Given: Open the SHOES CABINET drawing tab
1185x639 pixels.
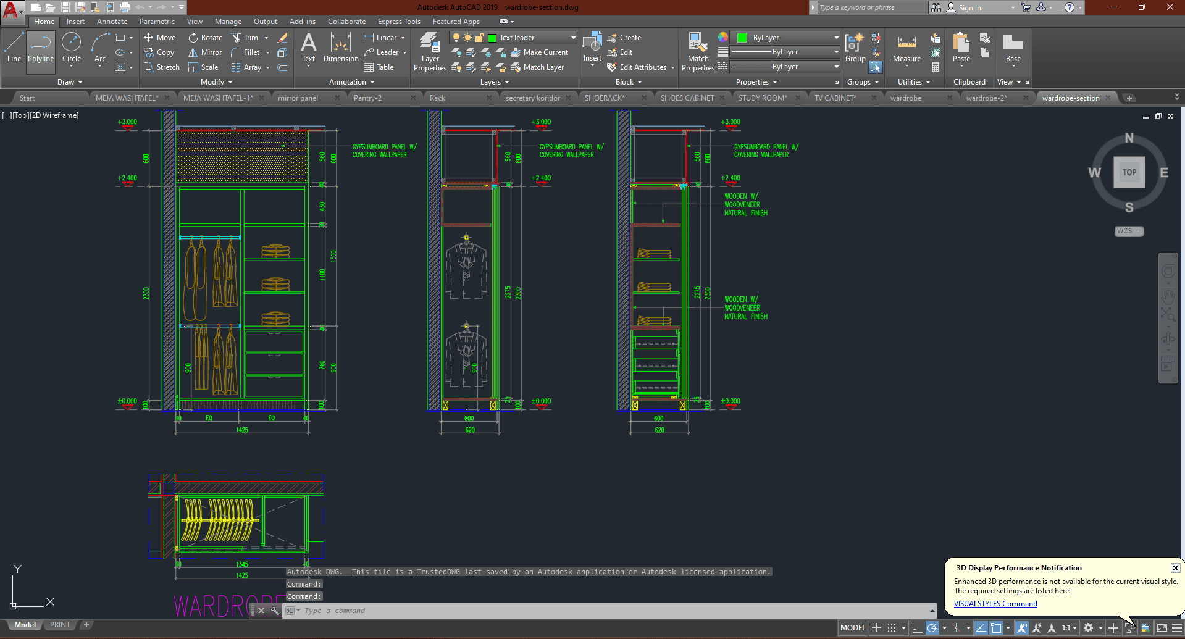Looking at the screenshot, I should click(x=687, y=98).
